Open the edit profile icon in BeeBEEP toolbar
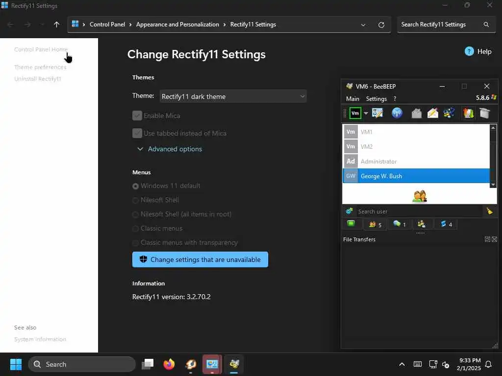 (x=377, y=113)
